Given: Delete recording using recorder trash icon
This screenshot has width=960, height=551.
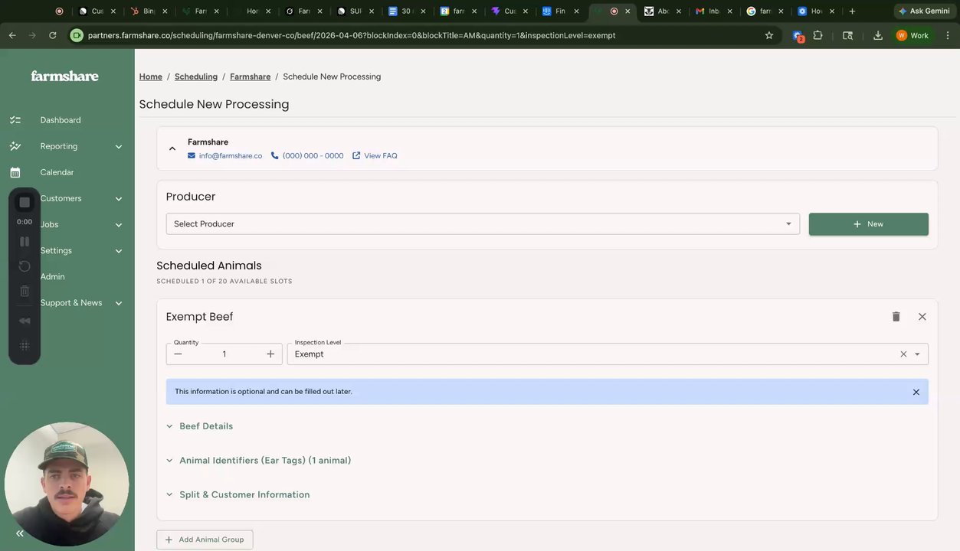Looking at the screenshot, I should pos(25,291).
